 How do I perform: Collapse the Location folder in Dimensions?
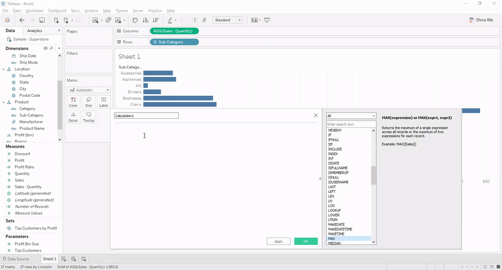3,69
